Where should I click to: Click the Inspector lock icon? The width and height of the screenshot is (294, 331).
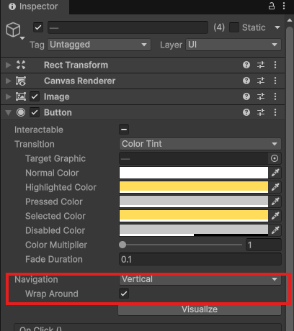(272, 6)
